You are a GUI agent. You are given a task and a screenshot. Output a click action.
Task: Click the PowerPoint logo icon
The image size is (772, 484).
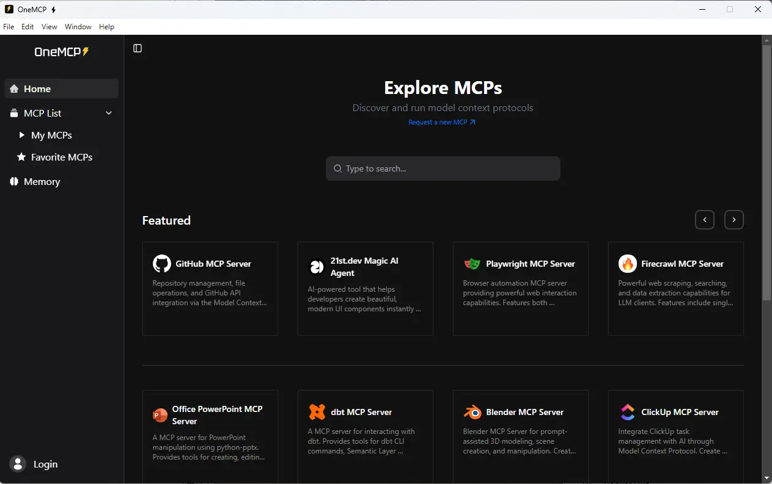(160, 415)
